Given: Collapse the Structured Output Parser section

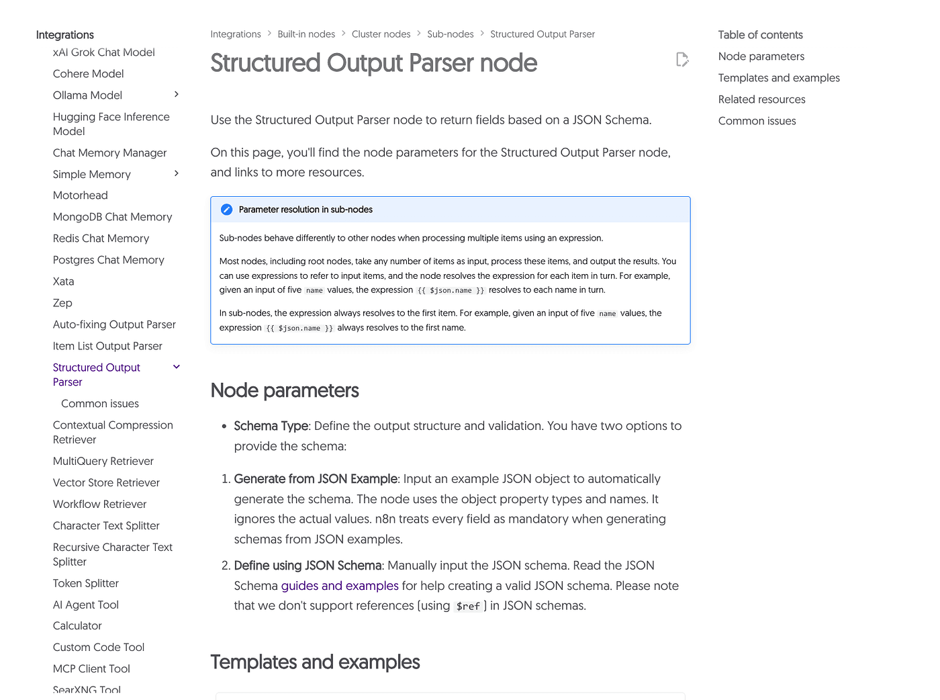Looking at the screenshot, I should (x=177, y=367).
